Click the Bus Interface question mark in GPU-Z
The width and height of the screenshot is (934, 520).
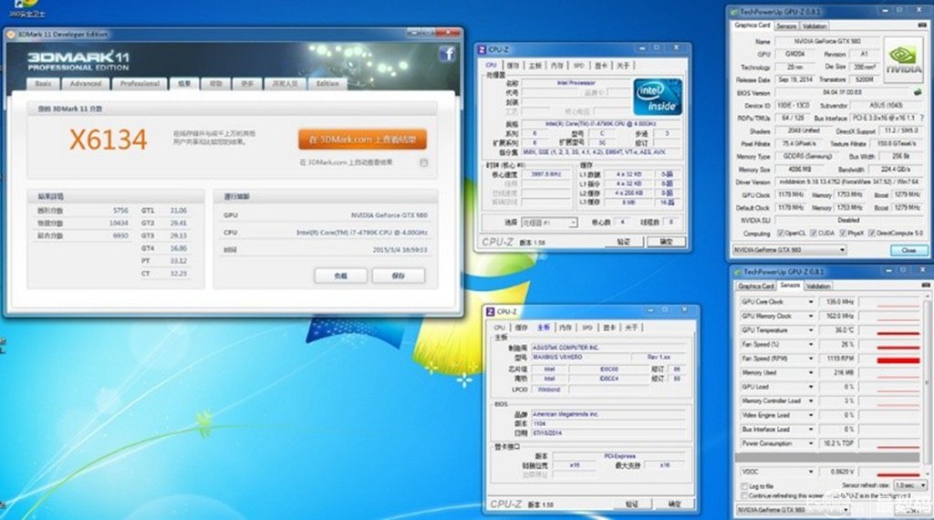(923, 118)
